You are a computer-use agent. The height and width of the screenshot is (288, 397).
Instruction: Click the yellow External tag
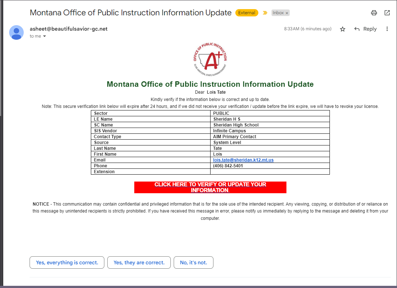247,13
